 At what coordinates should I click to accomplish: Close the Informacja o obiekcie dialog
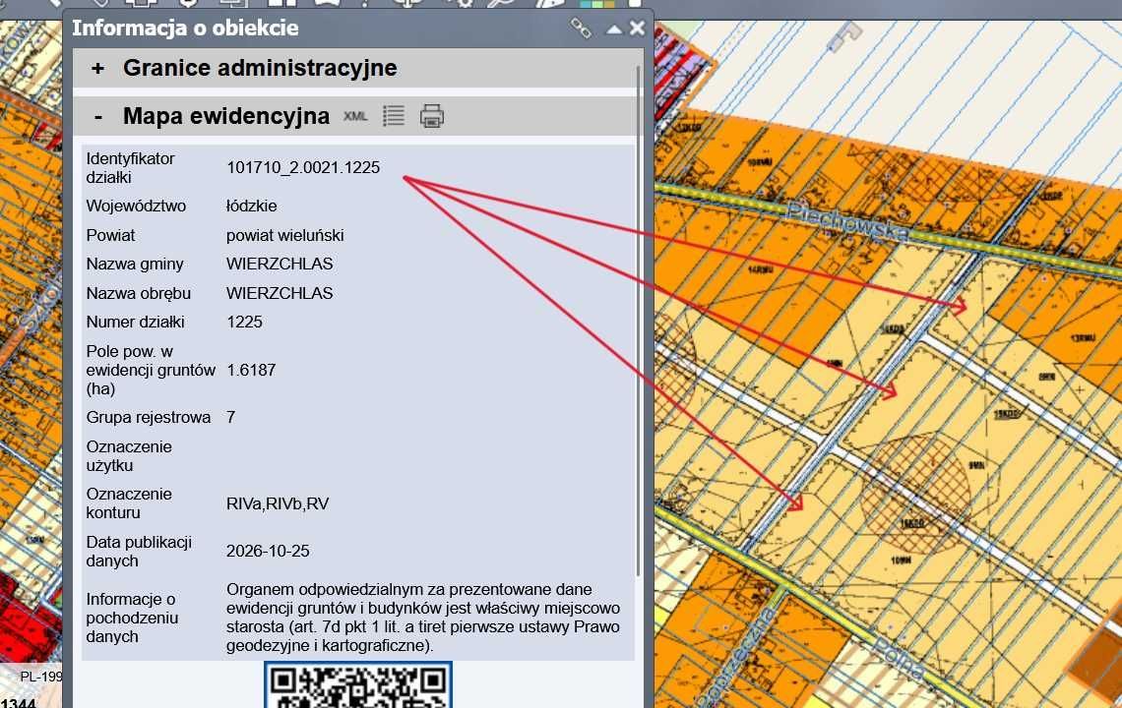click(x=637, y=28)
